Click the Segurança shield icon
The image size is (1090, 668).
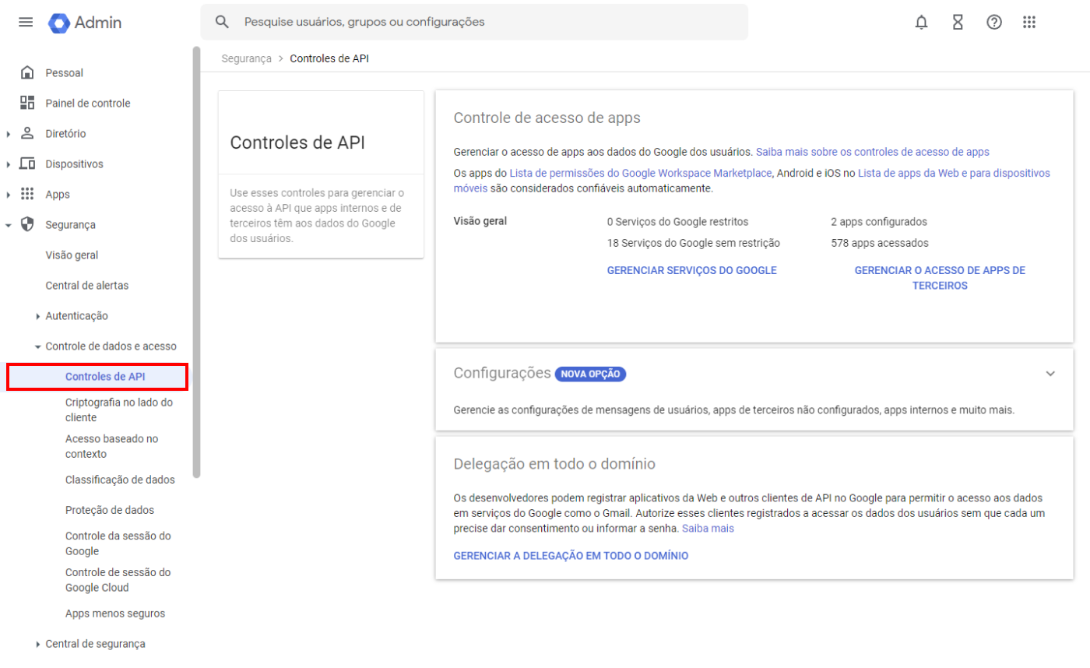pos(27,224)
